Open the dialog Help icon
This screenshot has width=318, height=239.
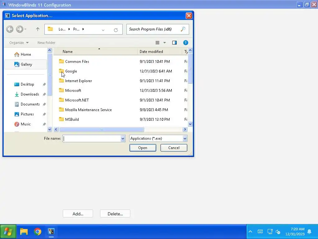[186, 43]
